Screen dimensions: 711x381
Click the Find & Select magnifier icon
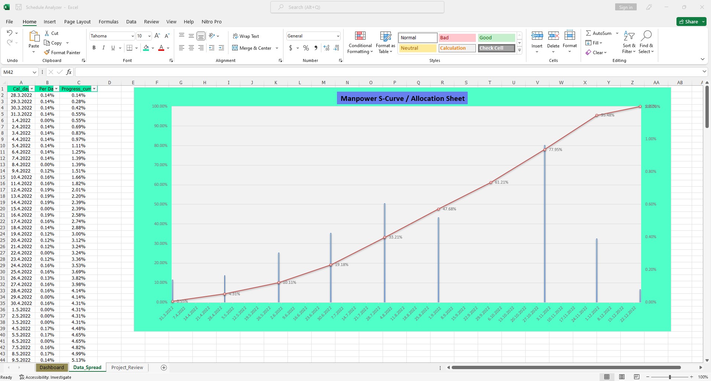pos(646,36)
